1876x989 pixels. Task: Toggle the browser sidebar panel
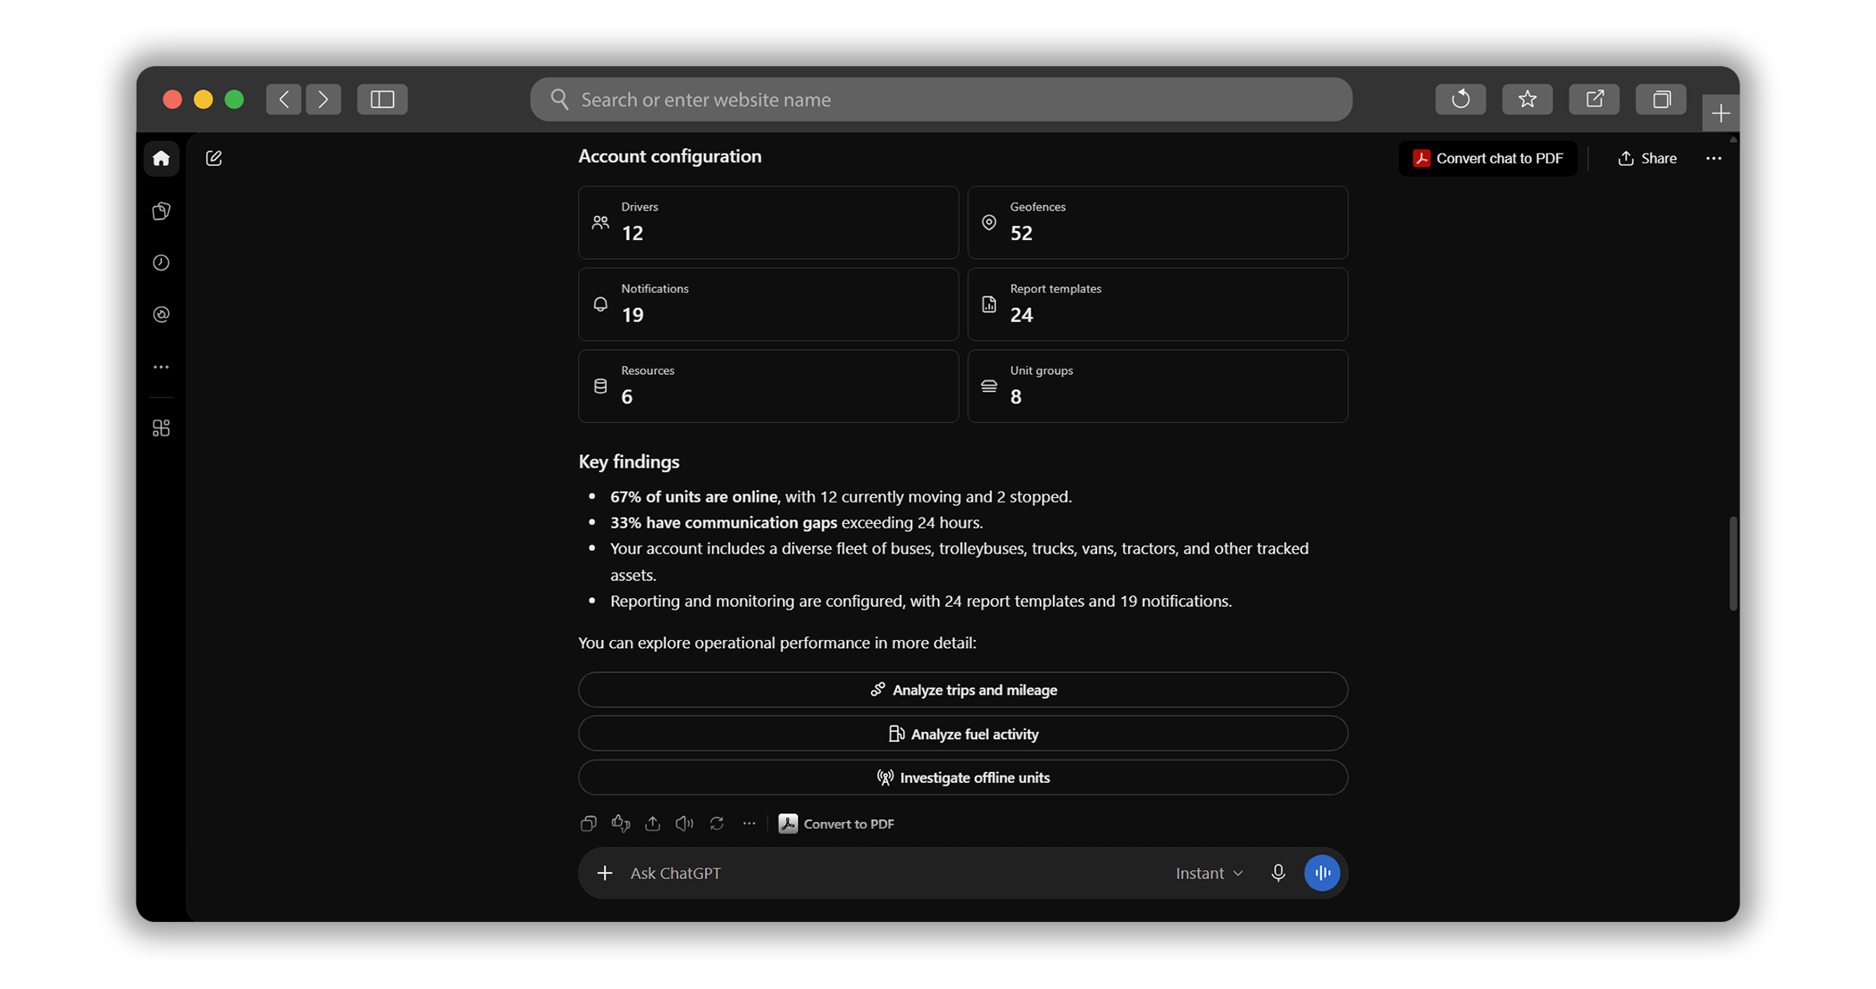pyautogui.click(x=382, y=99)
